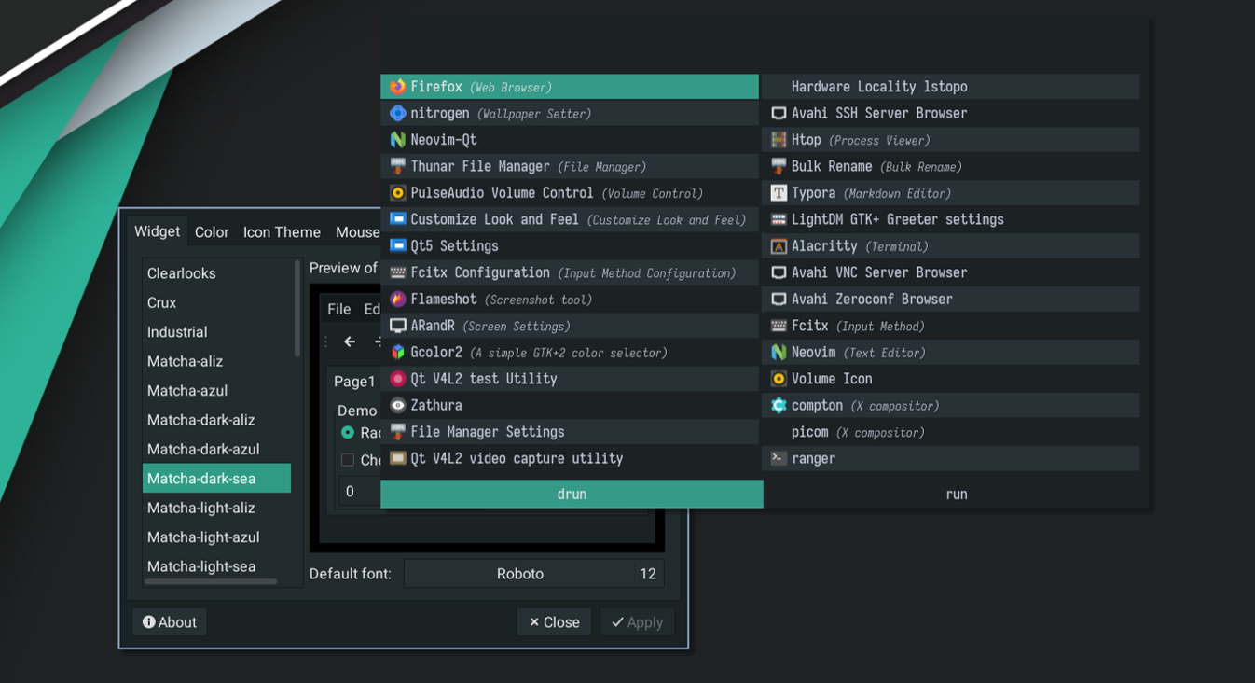Screen dimensions: 1255x683
Task: Click the Qt V4L2 test Utility icon
Action: (398, 379)
